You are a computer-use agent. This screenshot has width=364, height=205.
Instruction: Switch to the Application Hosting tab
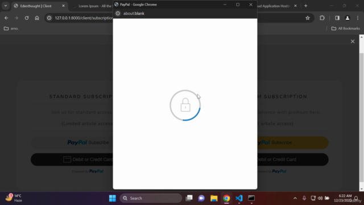pyautogui.click(x=274, y=6)
